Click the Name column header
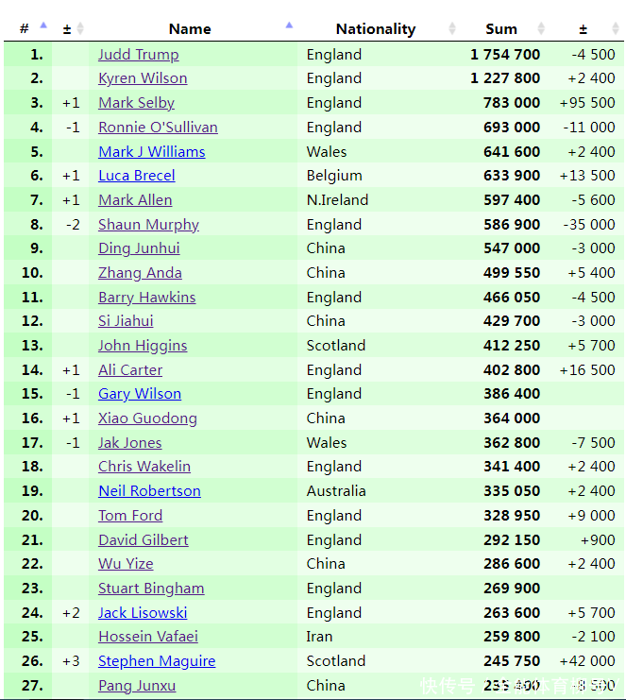The height and width of the screenshot is (700, 626). 189,29
